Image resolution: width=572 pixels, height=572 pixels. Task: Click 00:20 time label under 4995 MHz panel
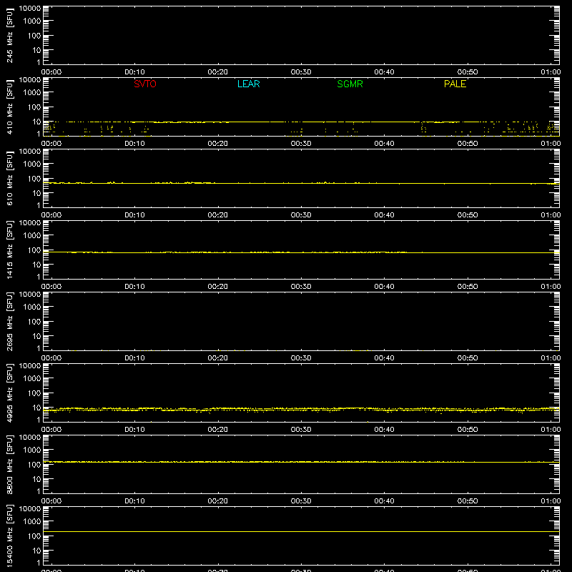click(x=218, y=430)
